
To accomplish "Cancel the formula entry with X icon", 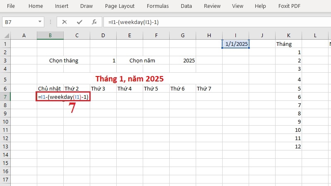I will coord(65,22).
